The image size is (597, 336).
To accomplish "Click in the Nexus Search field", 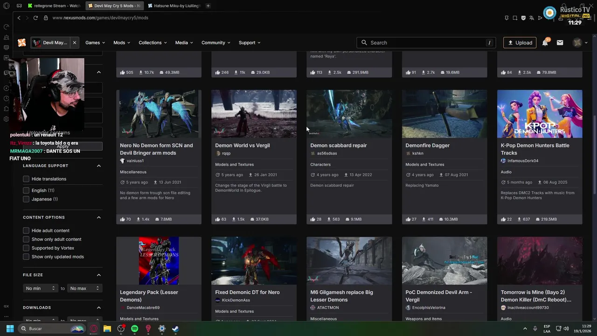I will (x=427, y=42).
